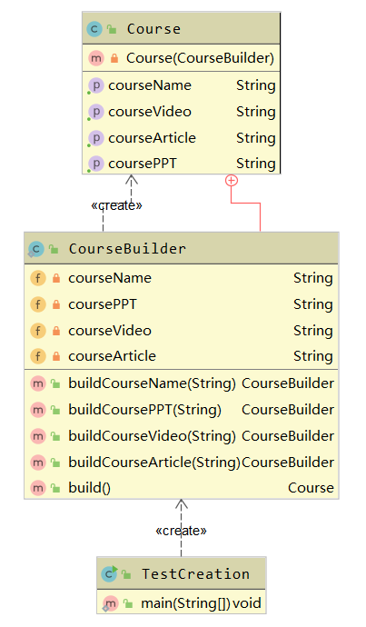
Task: Click the lock icon on CourseBuilder courseVideo field
Action: click(56, 331)
